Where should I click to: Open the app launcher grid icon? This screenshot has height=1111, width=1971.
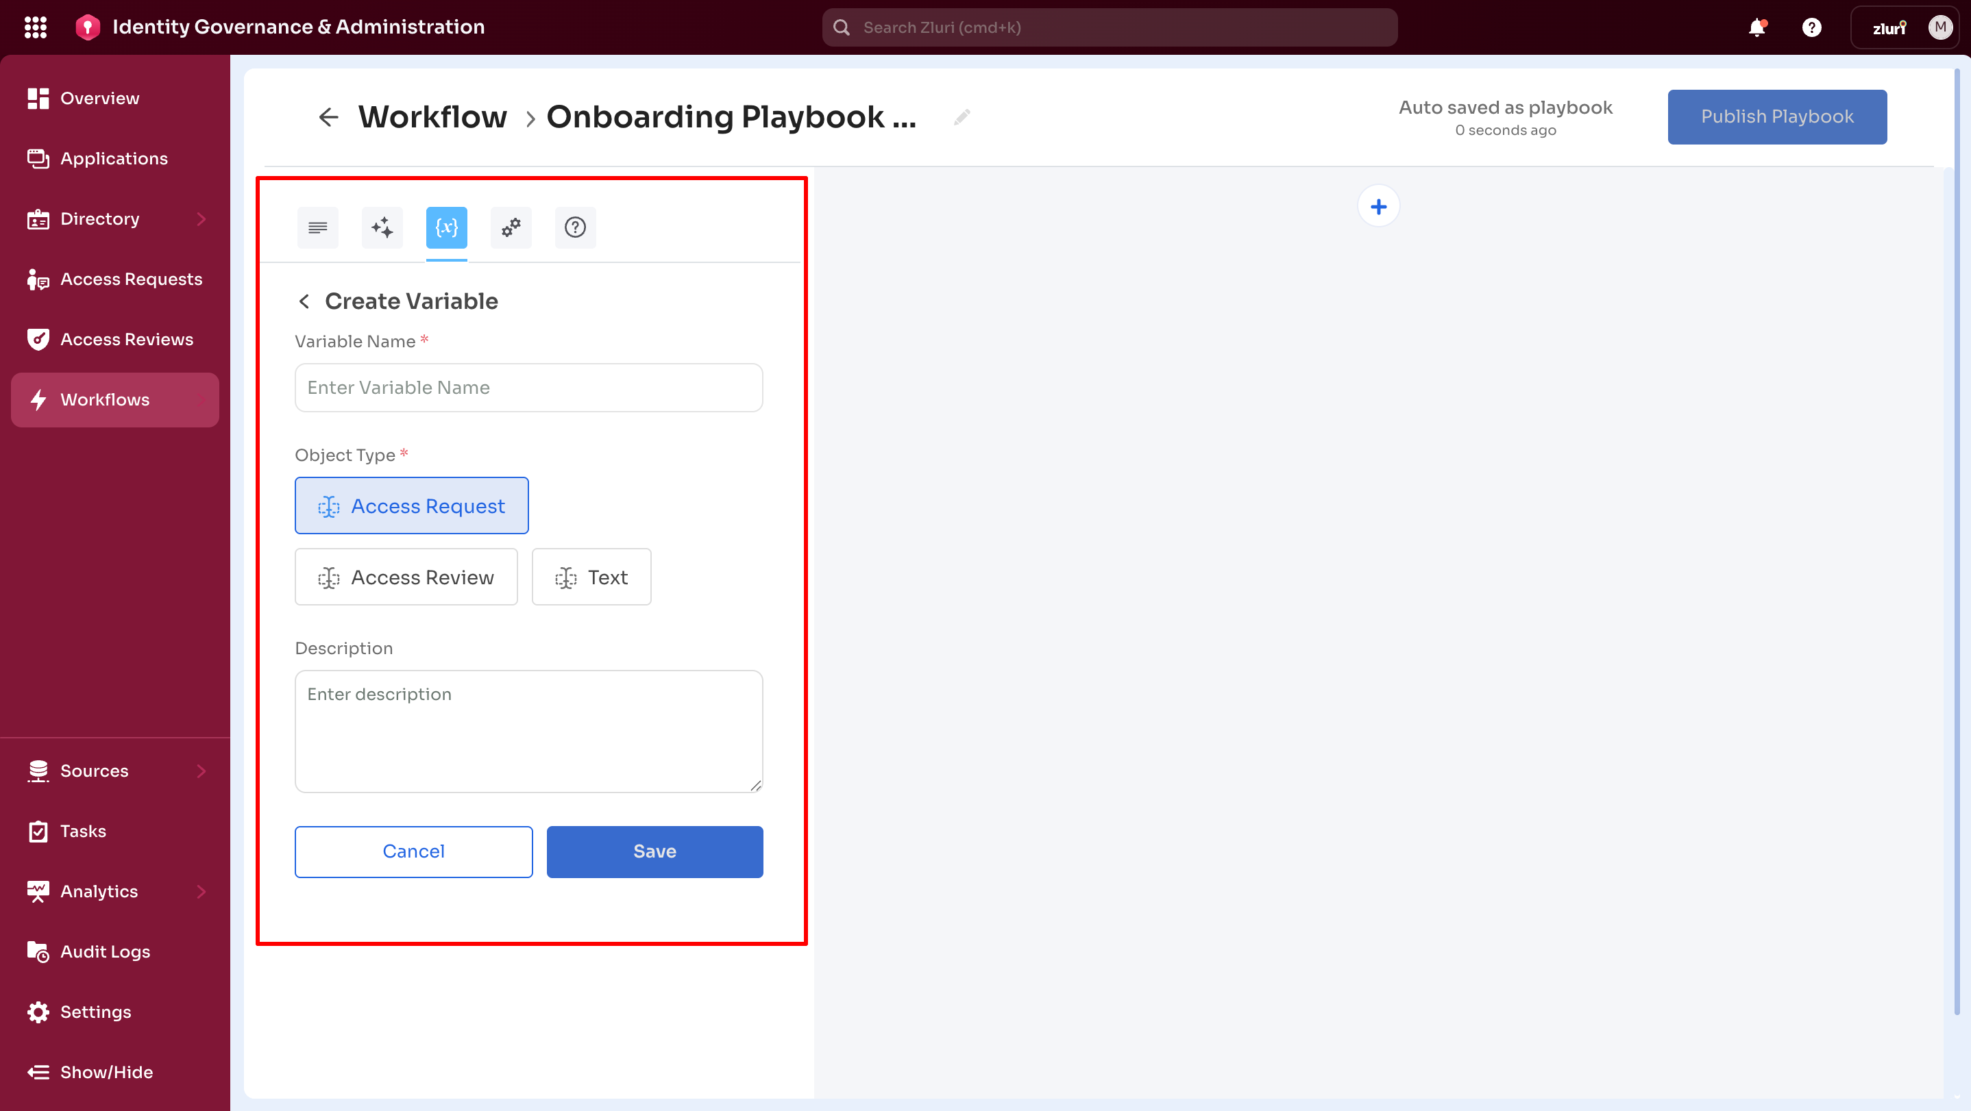(35, 27)
